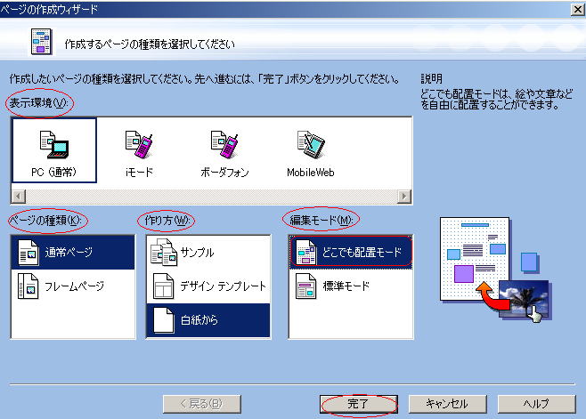Pick どこでも配置モード edit mode
Viewport: 586px width, 419px height.
349,253
